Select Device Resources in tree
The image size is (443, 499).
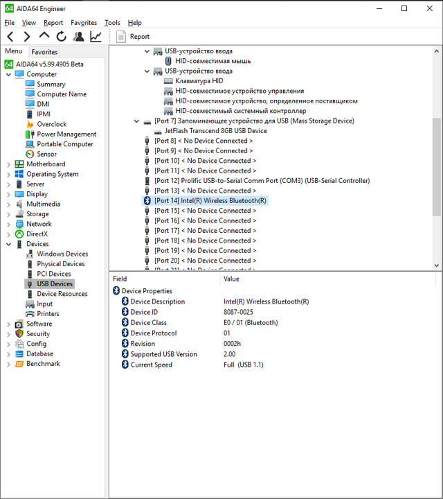click(62, 294)
